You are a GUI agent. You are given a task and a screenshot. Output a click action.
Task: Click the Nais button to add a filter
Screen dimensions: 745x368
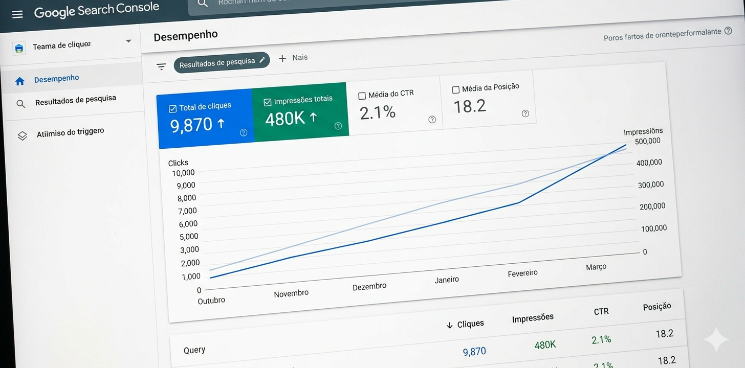(x=293, y=58)
